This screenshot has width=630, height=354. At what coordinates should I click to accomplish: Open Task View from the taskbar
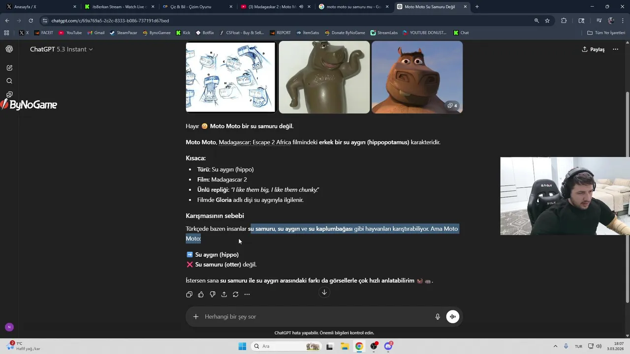329,346
